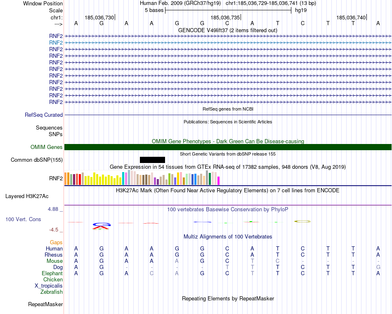Click the faded G in the Dog row
This screenshot has width=392, height=314.
[378, 267]
